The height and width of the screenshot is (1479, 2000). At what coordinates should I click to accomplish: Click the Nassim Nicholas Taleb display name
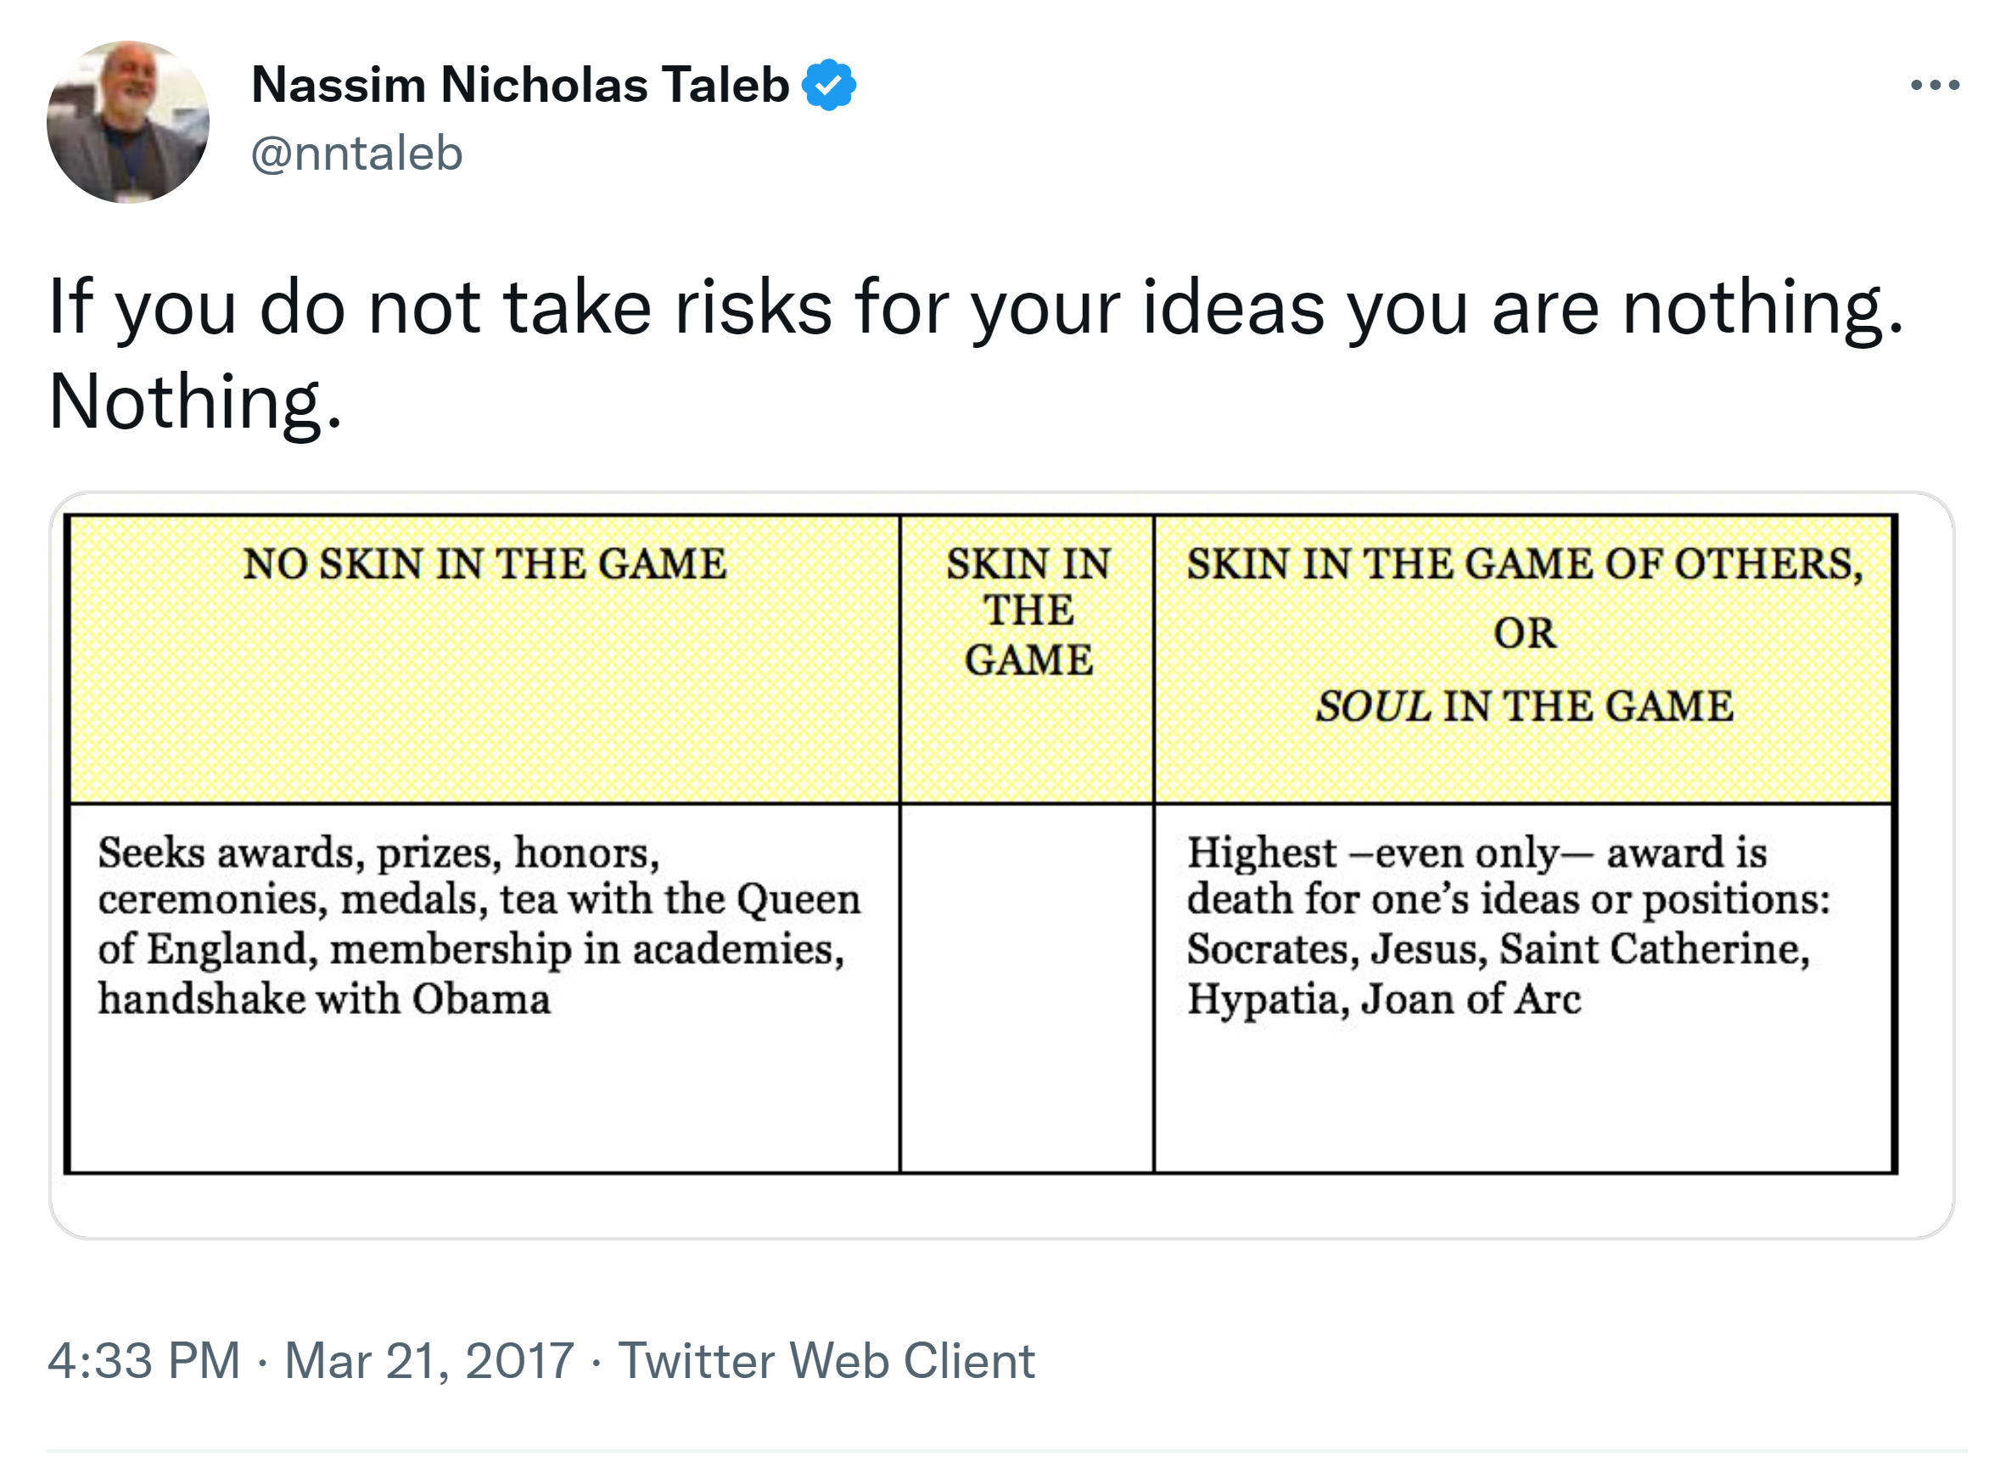(519, 85)
